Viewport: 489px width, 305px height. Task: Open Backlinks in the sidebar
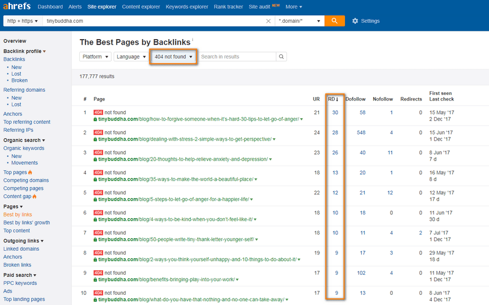[x=14, y=59]
